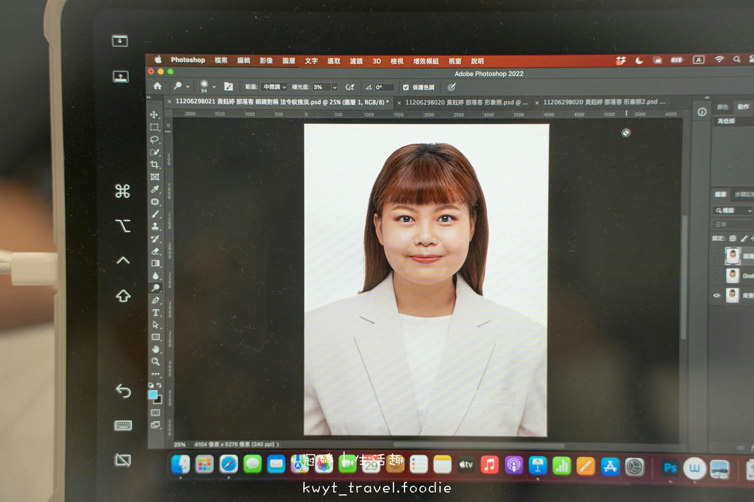The height and width of the screenshot is (502, 754).
Task: Click the brush angle input field
Action: (x=385, y=87)
